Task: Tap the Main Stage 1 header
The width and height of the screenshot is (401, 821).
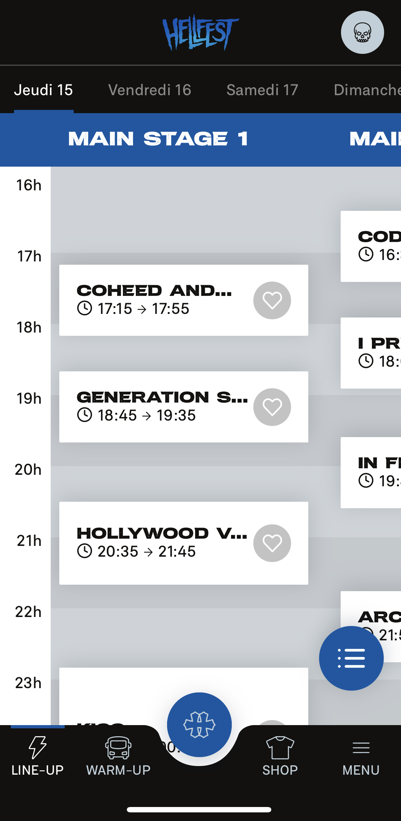Action: click(x=158, y=139)
